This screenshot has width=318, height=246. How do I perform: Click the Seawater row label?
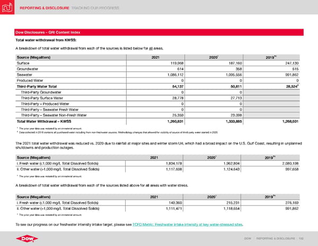pyautogui.click(x=24, y=74)
